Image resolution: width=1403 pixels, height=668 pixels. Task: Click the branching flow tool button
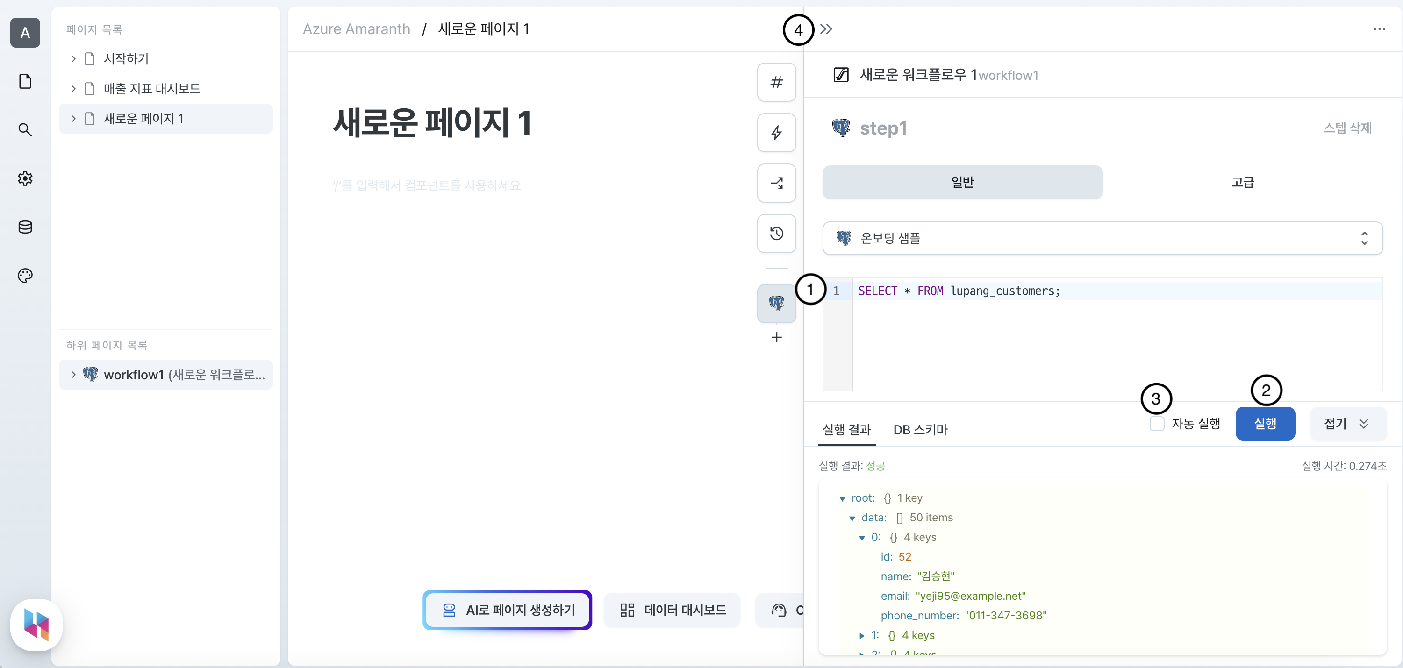point(777,183)
